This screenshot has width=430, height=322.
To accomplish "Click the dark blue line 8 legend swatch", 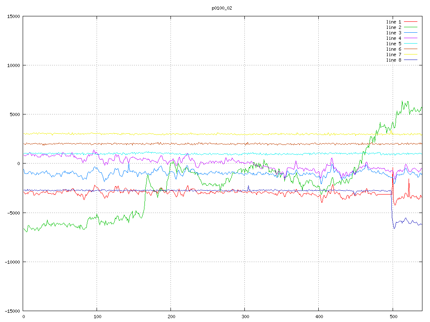I will pyautogui.click(x=411, y=60).
